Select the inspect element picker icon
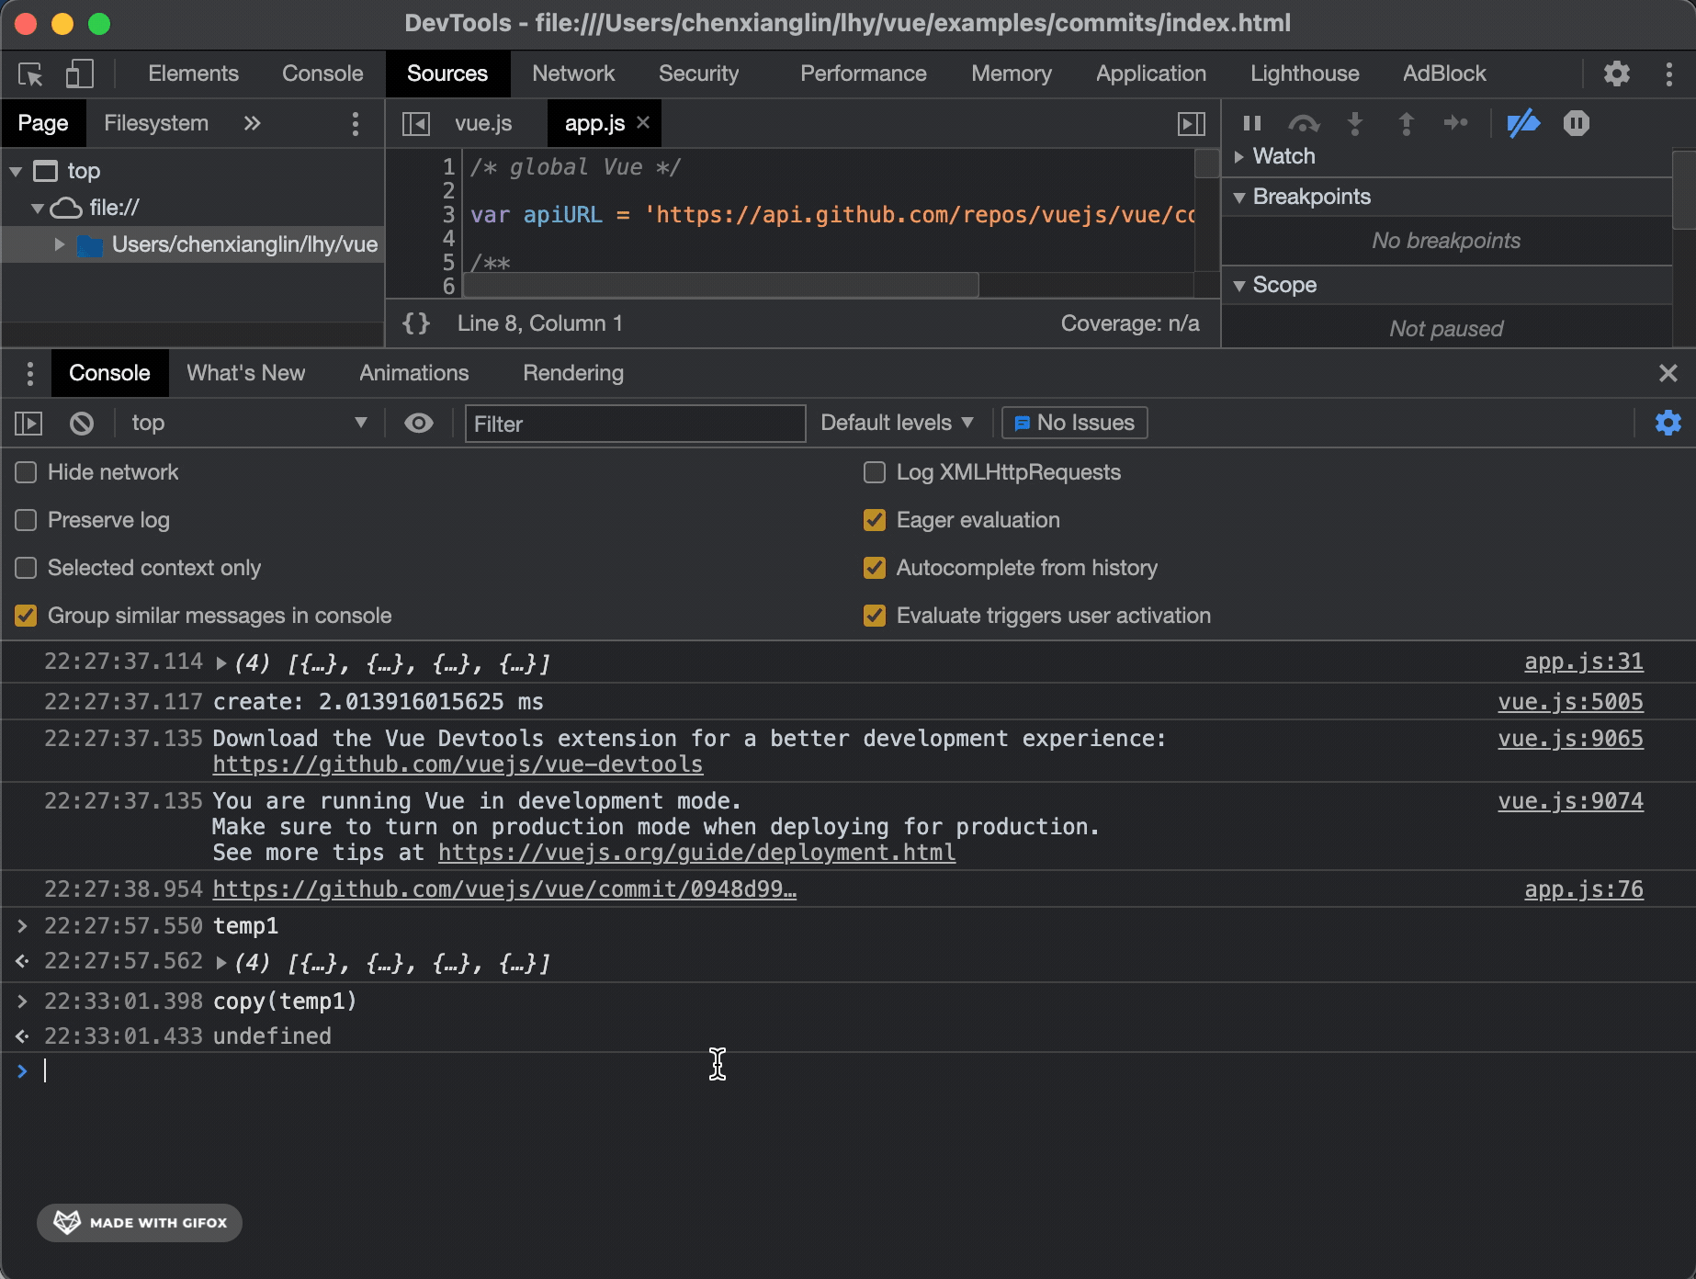The image size is (1696, 1279). click(30, 74)
